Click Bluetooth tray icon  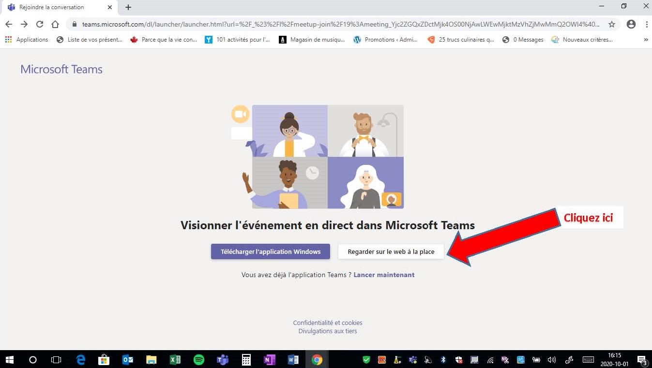tap(443, 360)
